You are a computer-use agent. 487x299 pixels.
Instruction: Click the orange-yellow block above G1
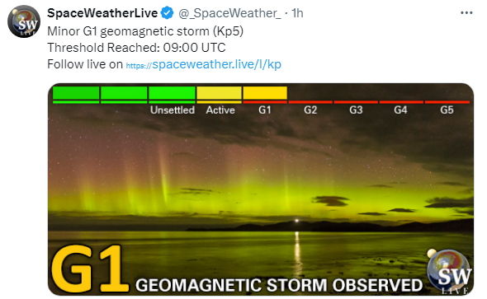tap(265, 92)
